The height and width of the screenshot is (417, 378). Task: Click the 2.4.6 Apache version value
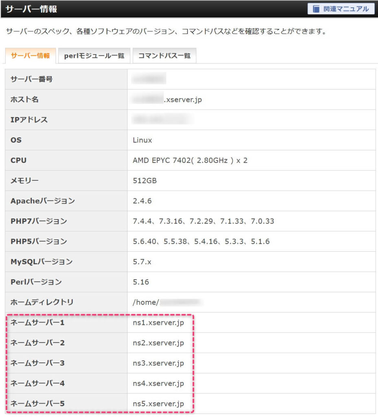(x=142, y=201)
